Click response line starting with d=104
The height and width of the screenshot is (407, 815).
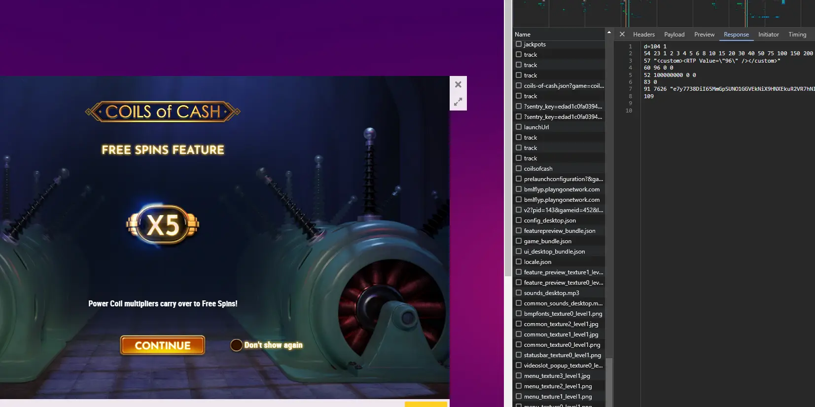[655, 46]
